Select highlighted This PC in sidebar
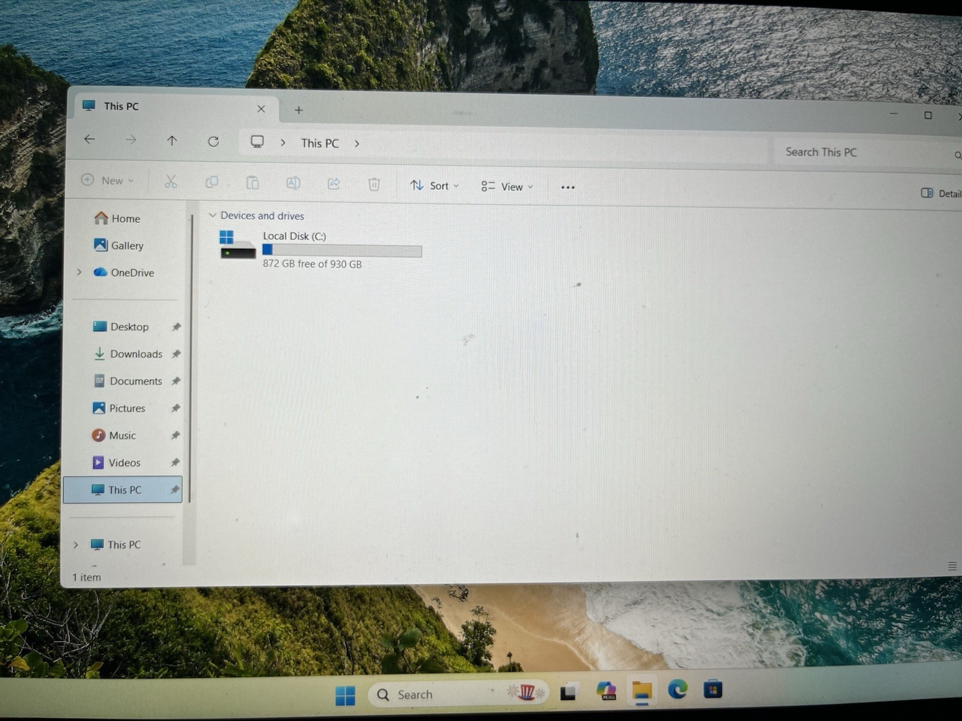The width and height of the screenshot is (962, 721). (123, 490)
